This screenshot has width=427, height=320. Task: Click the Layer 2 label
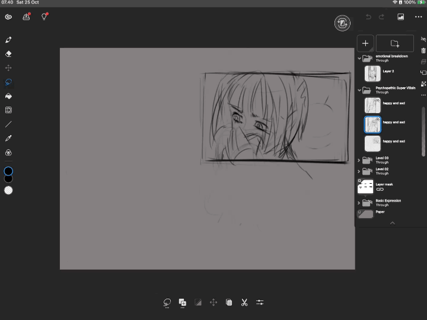click(x=388, y=71)
